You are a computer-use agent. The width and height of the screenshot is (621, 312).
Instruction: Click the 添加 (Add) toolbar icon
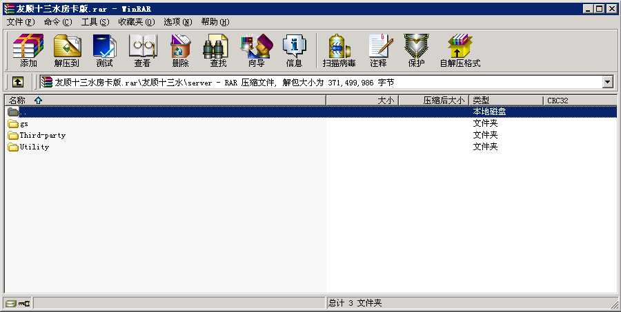28,50
